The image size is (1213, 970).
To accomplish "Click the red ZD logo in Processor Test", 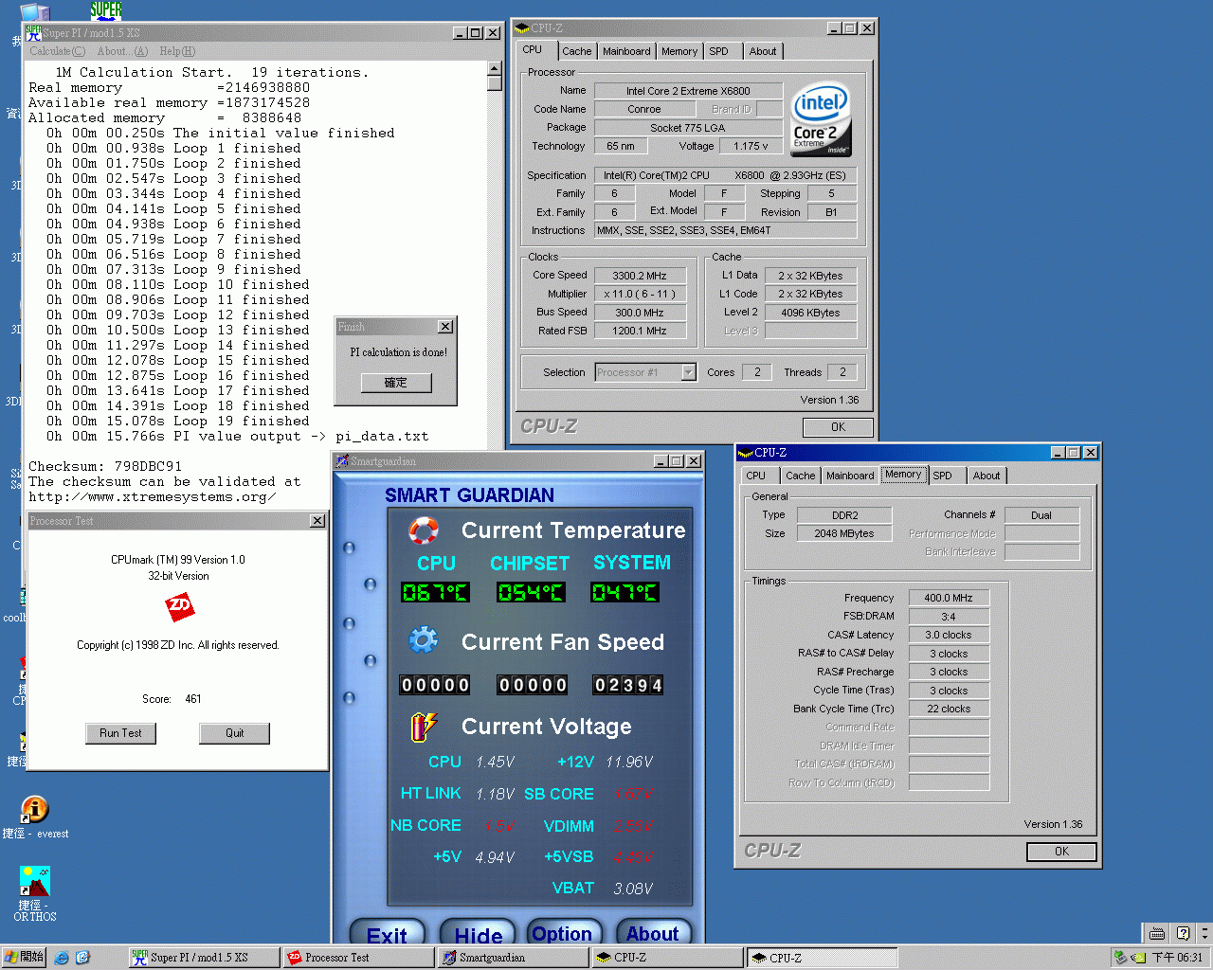I will 179,606.
